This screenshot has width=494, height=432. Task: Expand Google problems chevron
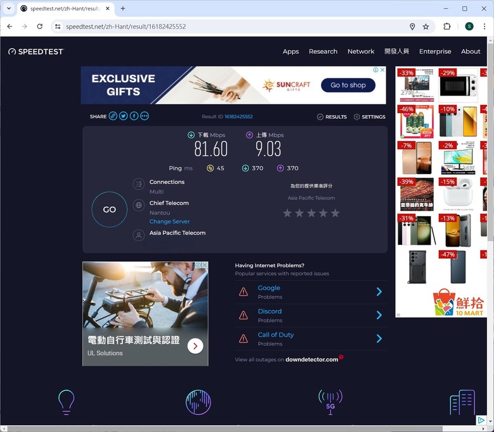[x=379, y=292]
